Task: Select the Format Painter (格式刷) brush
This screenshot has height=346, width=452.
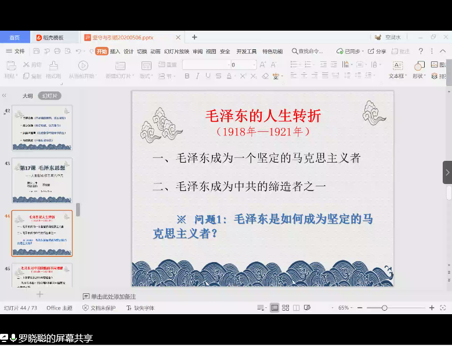Action: [x=53, y=66]
